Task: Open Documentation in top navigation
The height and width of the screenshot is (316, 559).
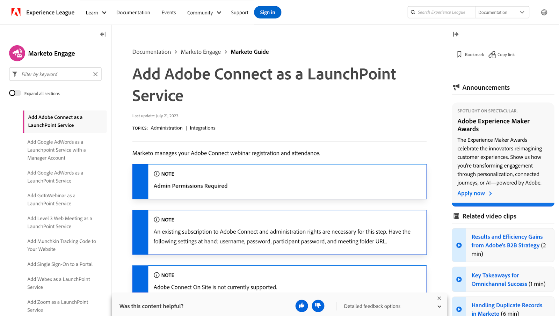Action: [x=133, y=13]
